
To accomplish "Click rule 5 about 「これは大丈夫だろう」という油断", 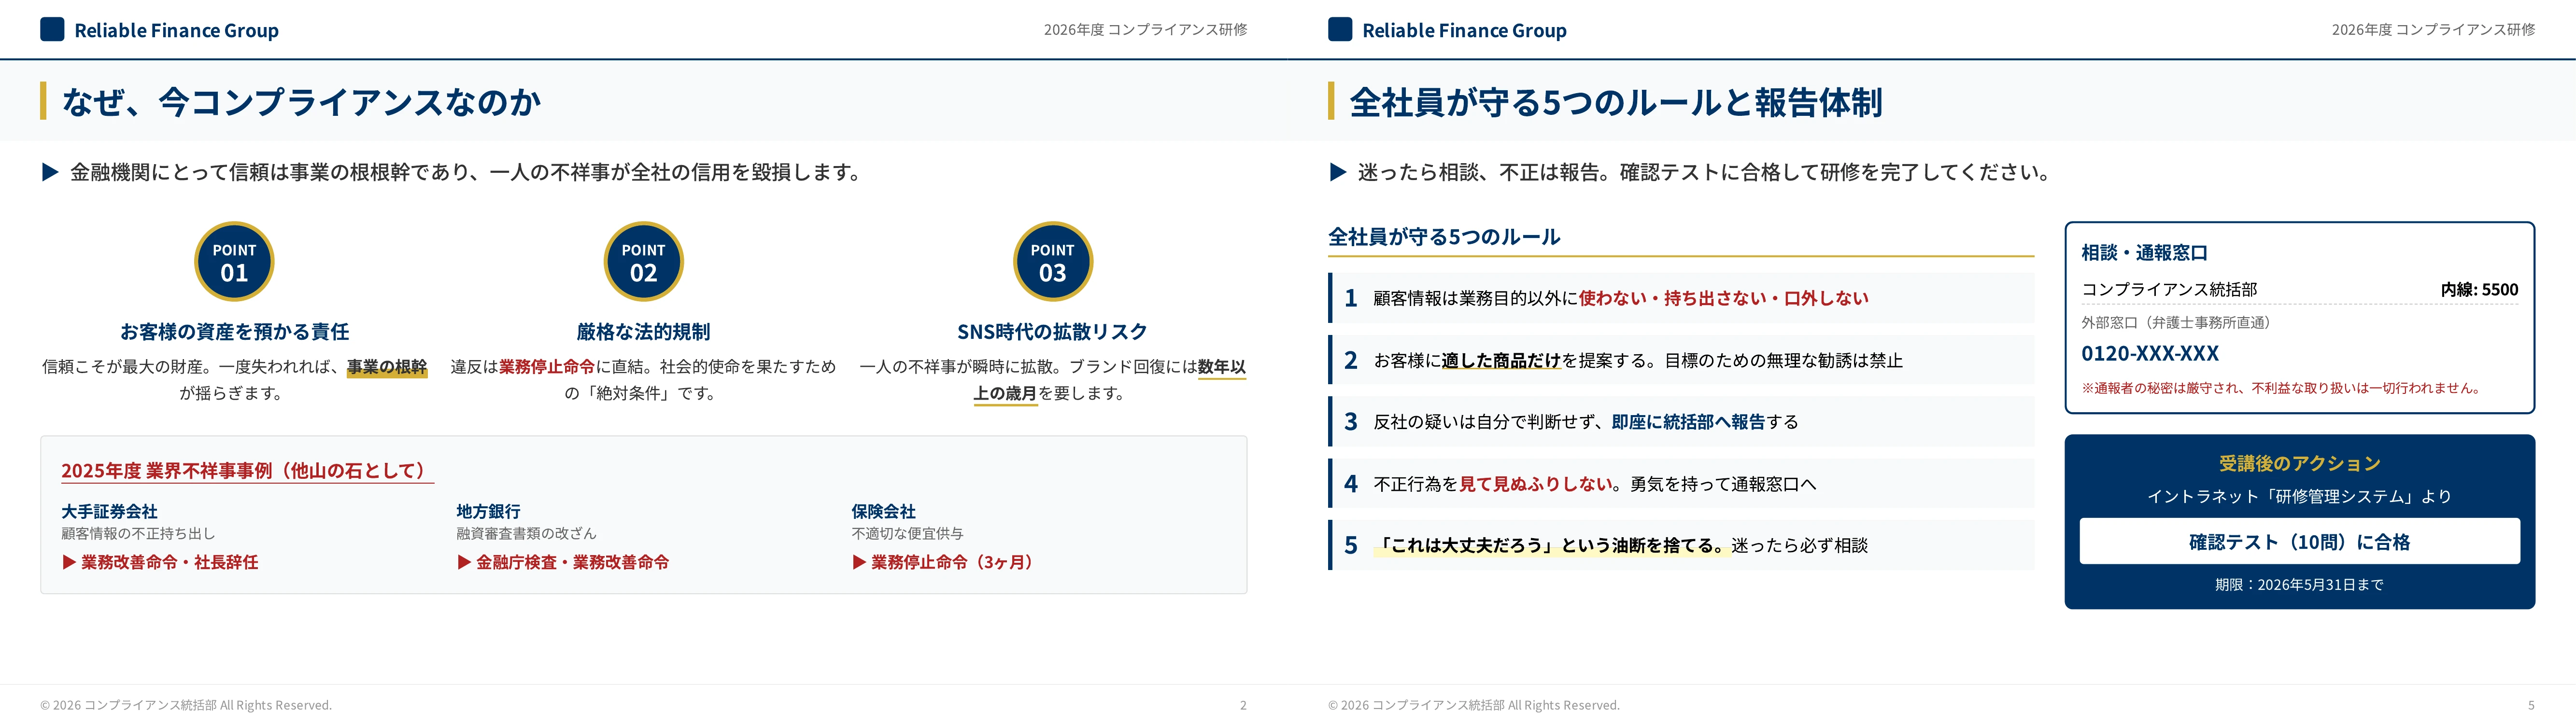I will pyautogui.click(x=1681, y=545).
